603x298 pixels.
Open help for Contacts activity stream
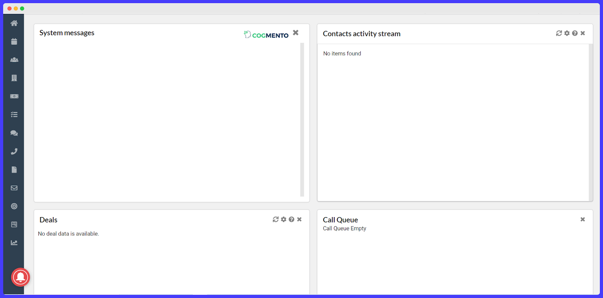tap(575, 33)
